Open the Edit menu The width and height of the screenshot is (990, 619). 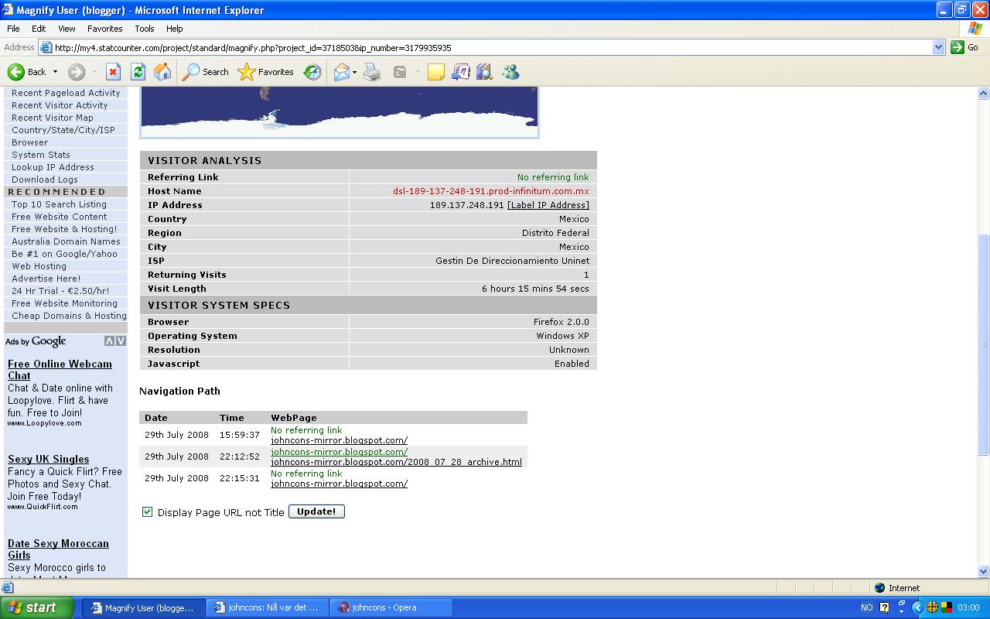[39, 29]
